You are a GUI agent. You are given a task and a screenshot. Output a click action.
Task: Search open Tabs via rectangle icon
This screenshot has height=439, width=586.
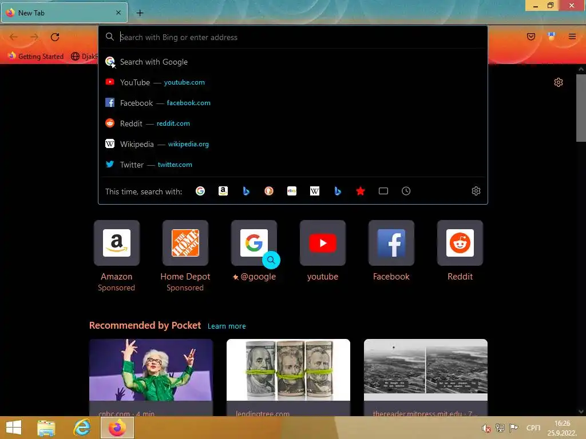383,191
